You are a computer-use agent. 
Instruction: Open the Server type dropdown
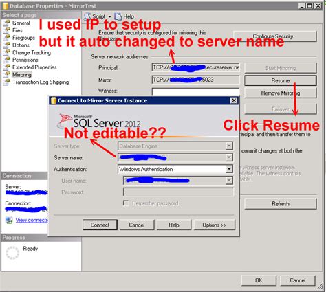coord(229,146)
